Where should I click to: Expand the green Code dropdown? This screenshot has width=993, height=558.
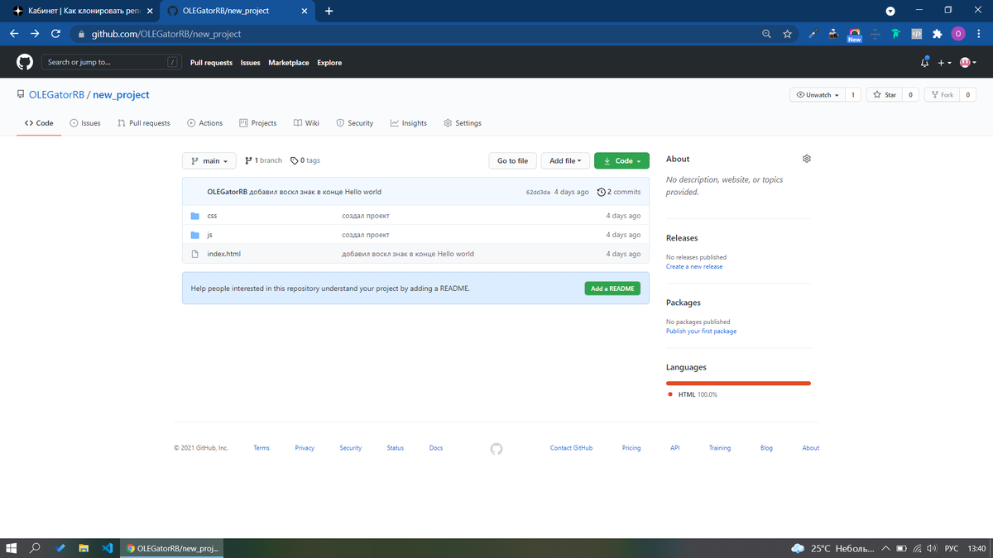pyautogui.click(x=621, y=161)
